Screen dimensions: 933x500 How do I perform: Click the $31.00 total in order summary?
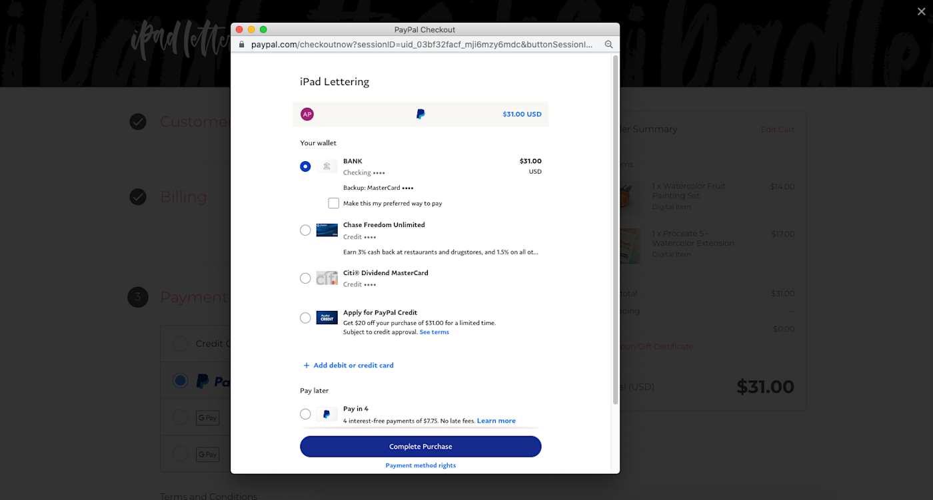tap(765, 387)
